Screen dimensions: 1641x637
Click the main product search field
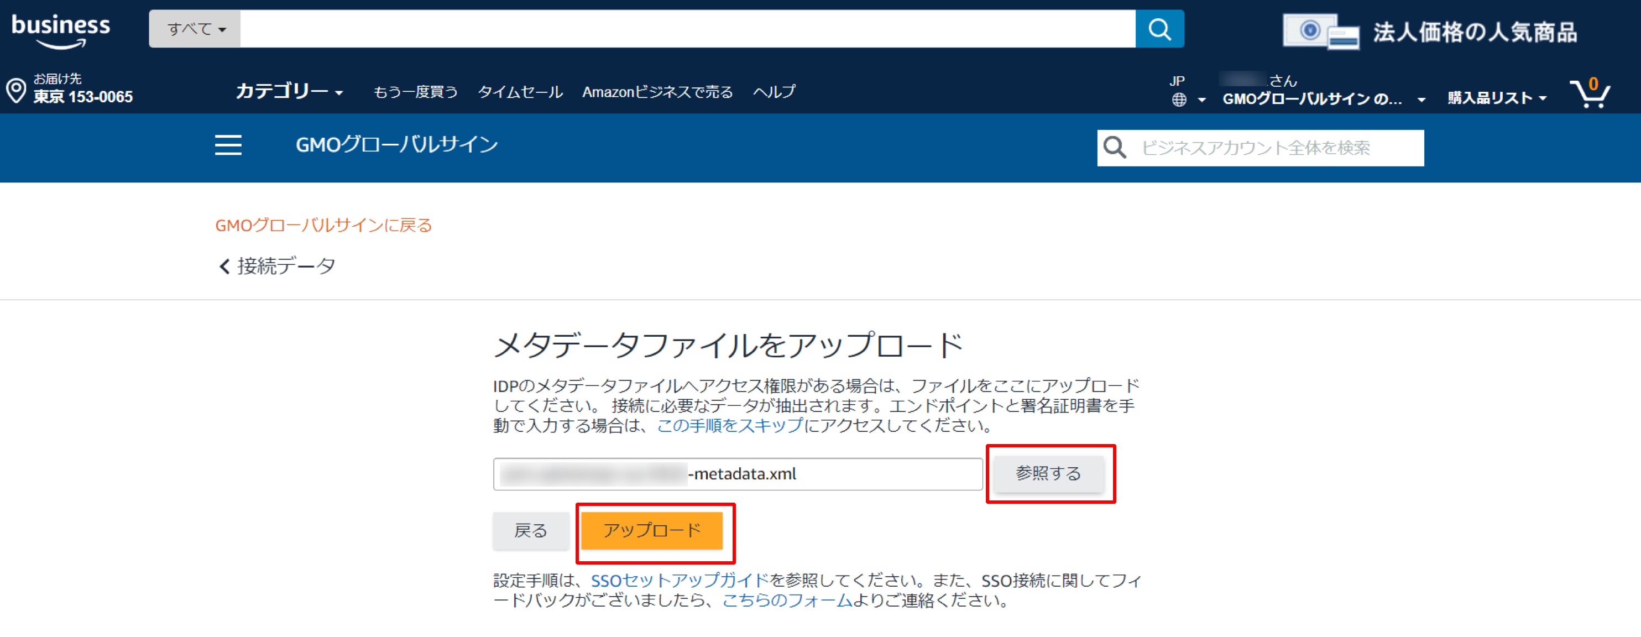point(687,29)
